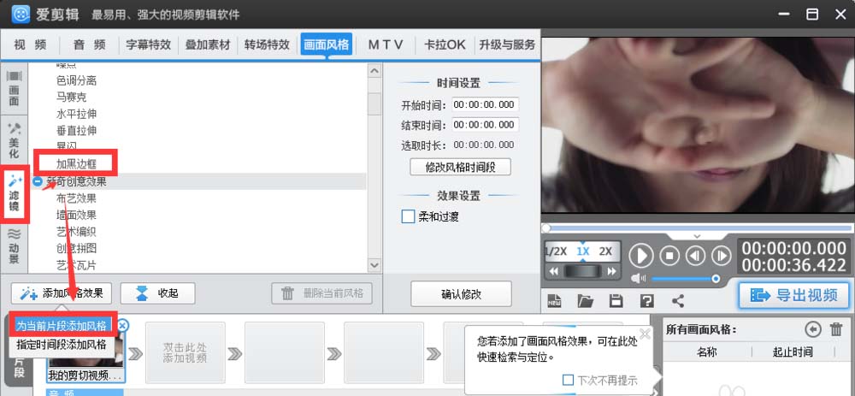Image resolution: width=855 pixels, height=396 pixels.
Task: Click the trash icon in 所有画面风格 panel
Action: [836, 329]
